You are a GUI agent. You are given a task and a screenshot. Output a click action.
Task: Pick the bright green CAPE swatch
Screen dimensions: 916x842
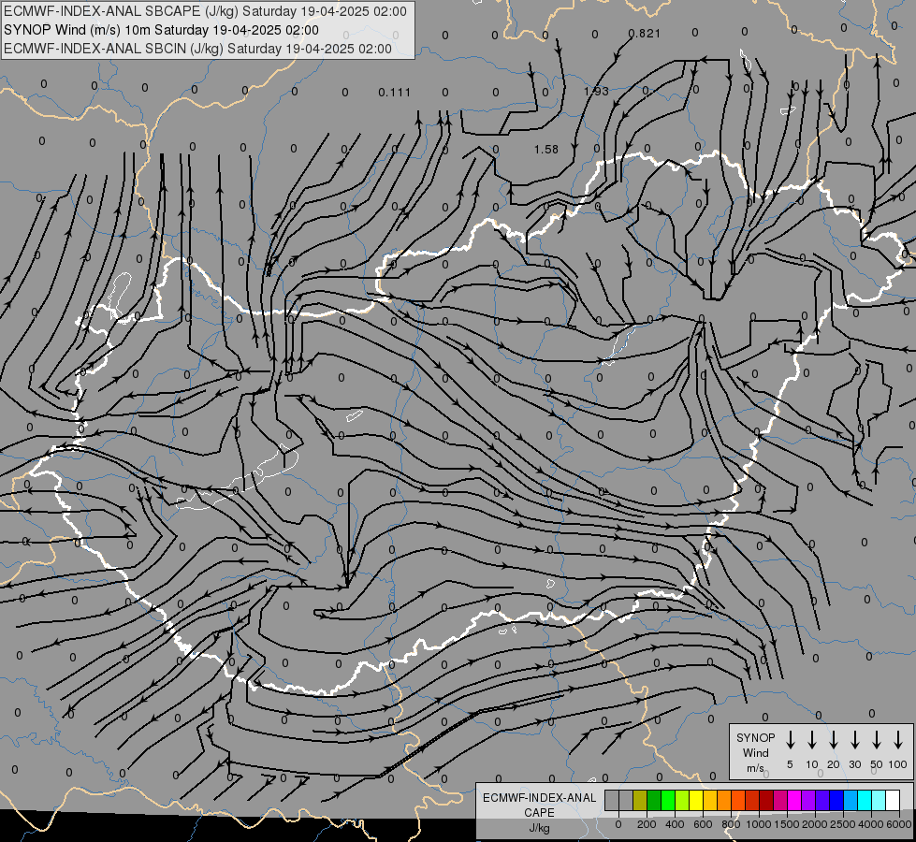[x=668, y=800]
